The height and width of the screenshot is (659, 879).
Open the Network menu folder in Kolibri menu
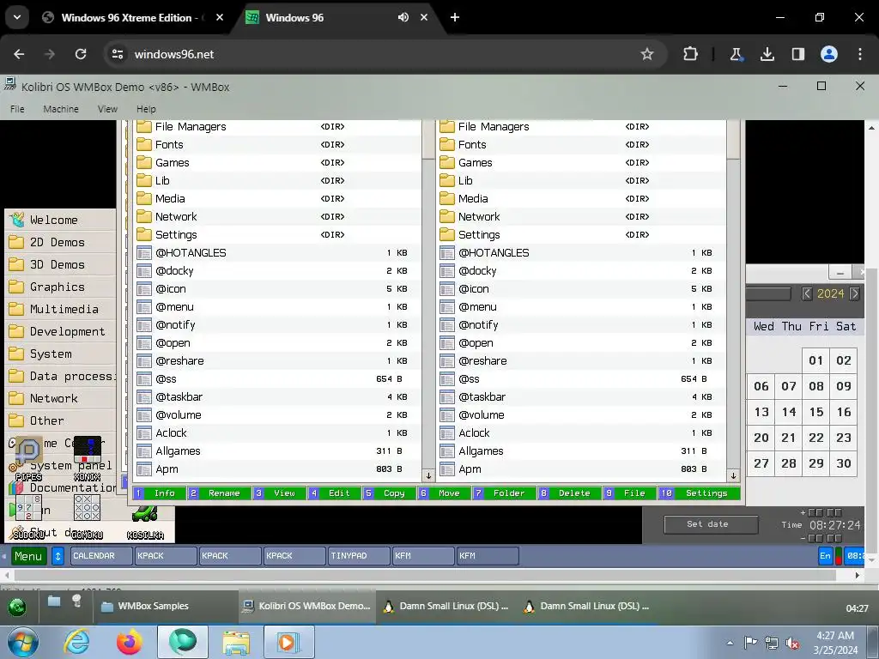61,398
